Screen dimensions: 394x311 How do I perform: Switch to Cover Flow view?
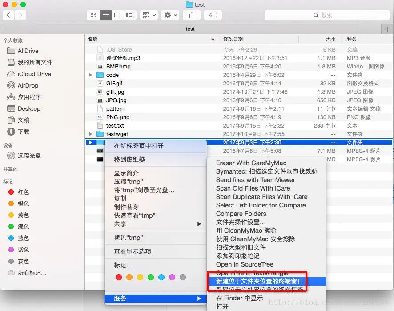[130, 15]
